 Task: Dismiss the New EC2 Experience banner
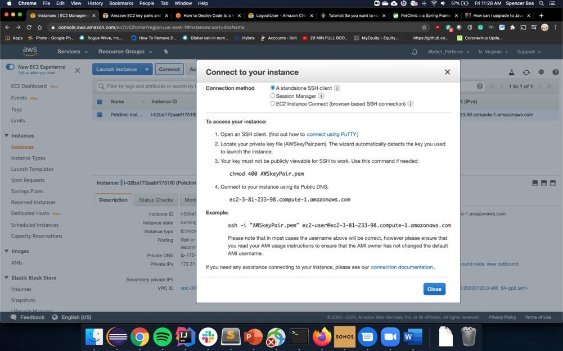tap(77, 71)
